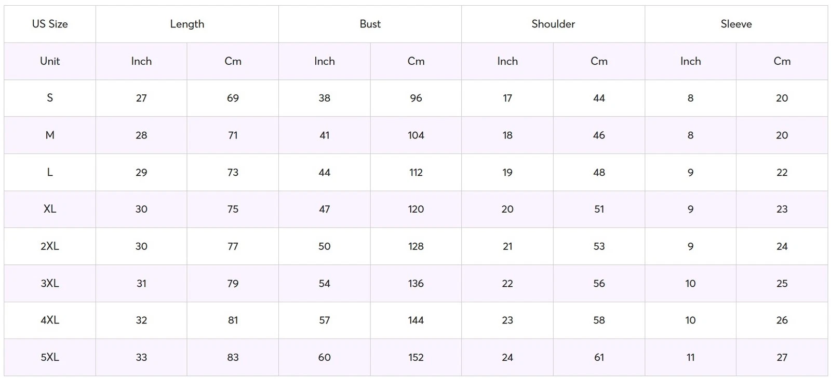Select the Shoulder column header
Viewport: 831px width, 379px height.
(553, 24)
